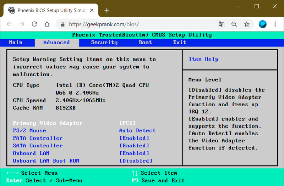Select the SATA Controller item
Image resolution: width=284 pixels, height=186 pixels.
[x=38, y=146]
